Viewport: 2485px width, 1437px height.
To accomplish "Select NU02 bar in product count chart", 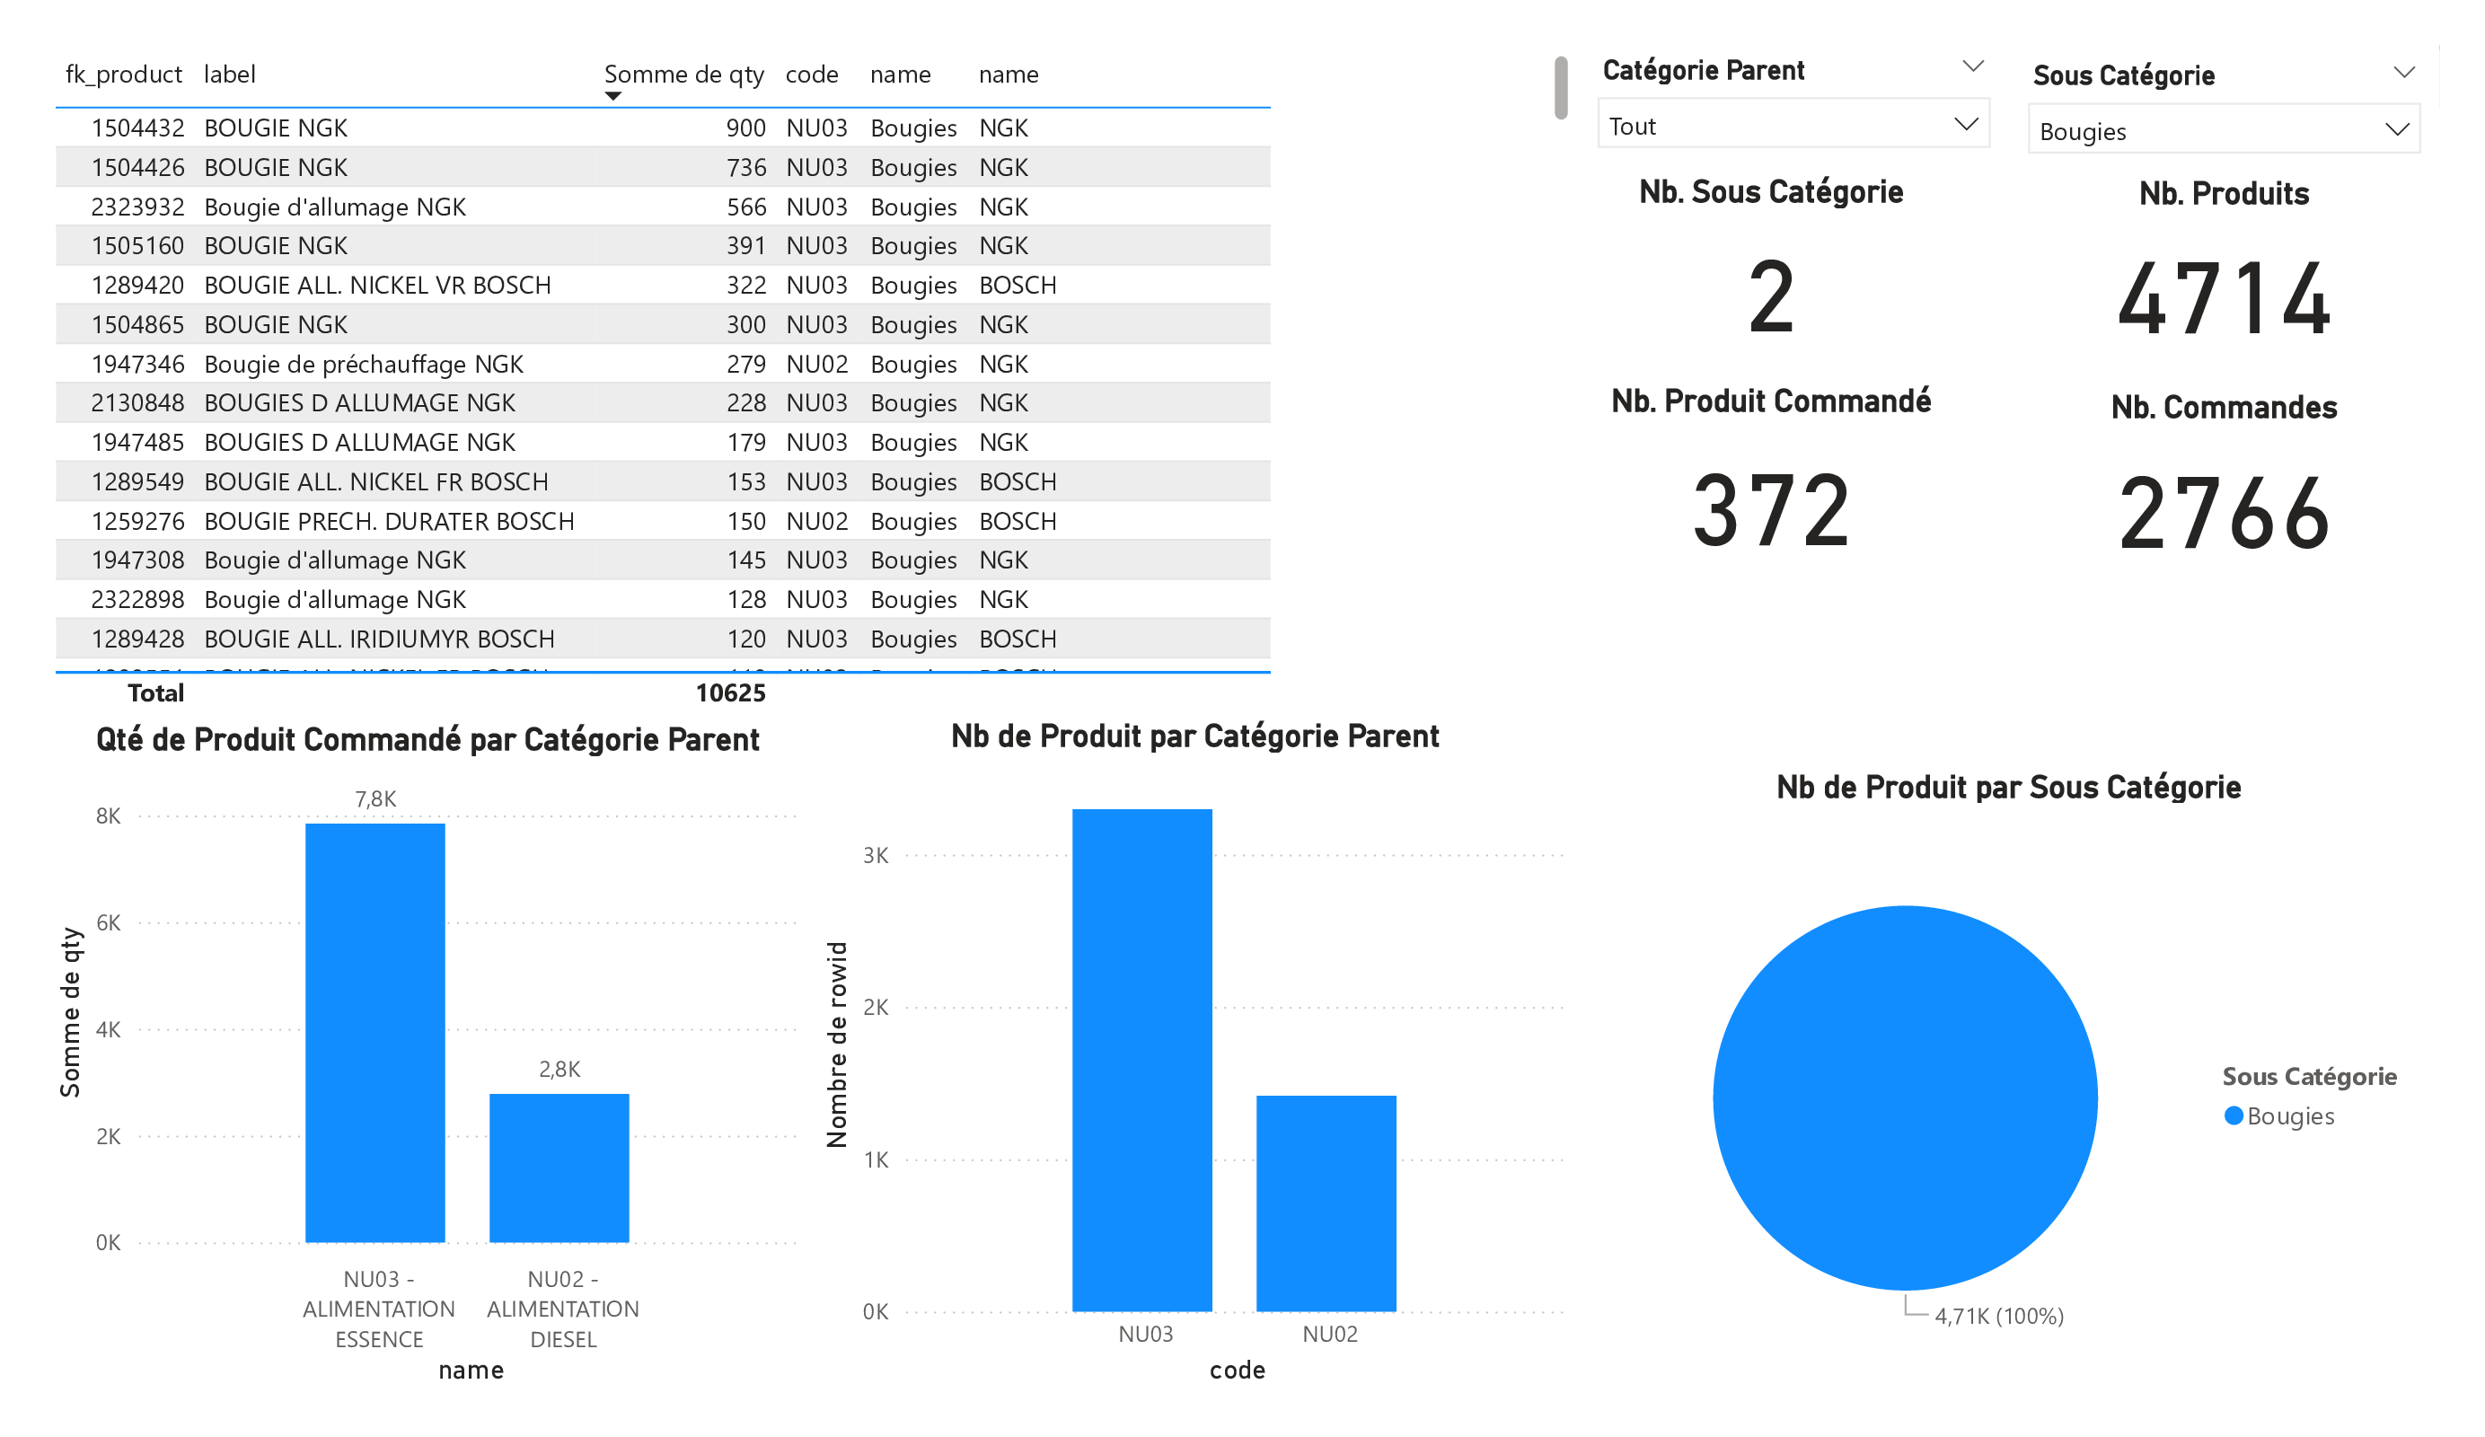I will click(x=1326, y=1203).
